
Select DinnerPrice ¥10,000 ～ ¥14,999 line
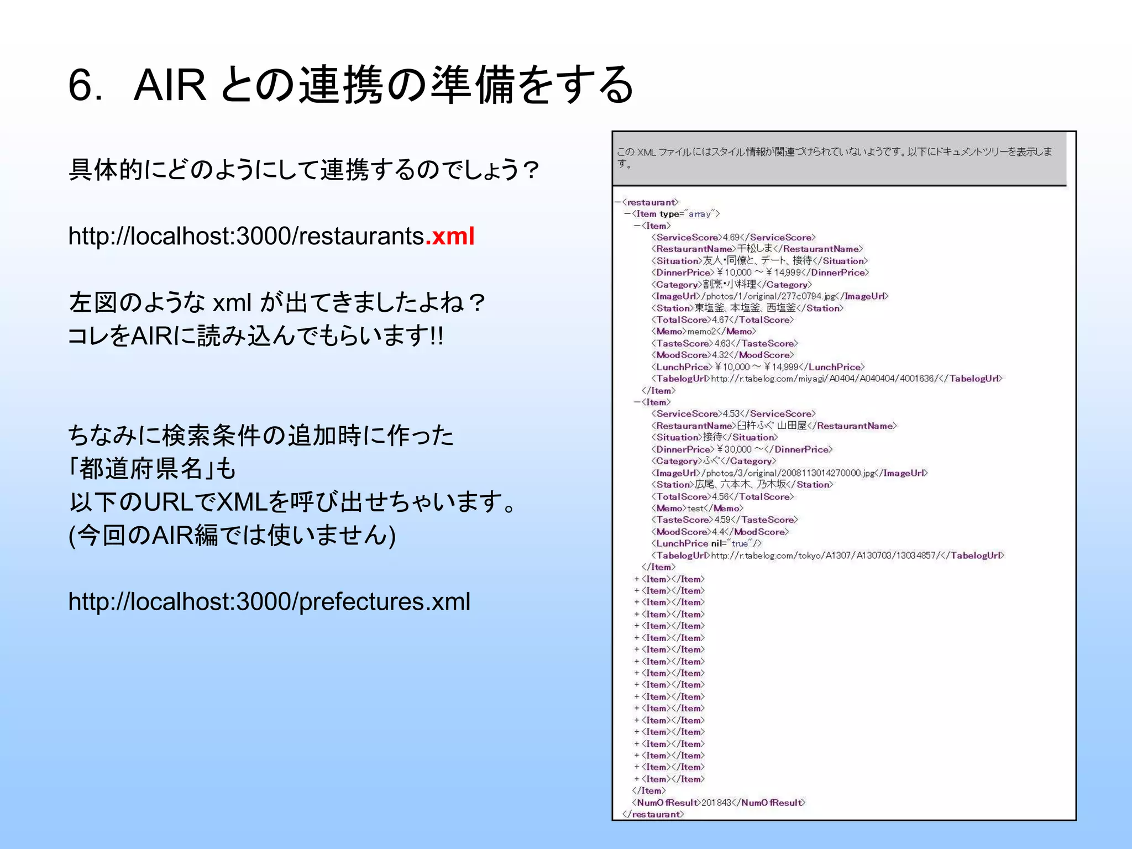click(x=760, y=272)
